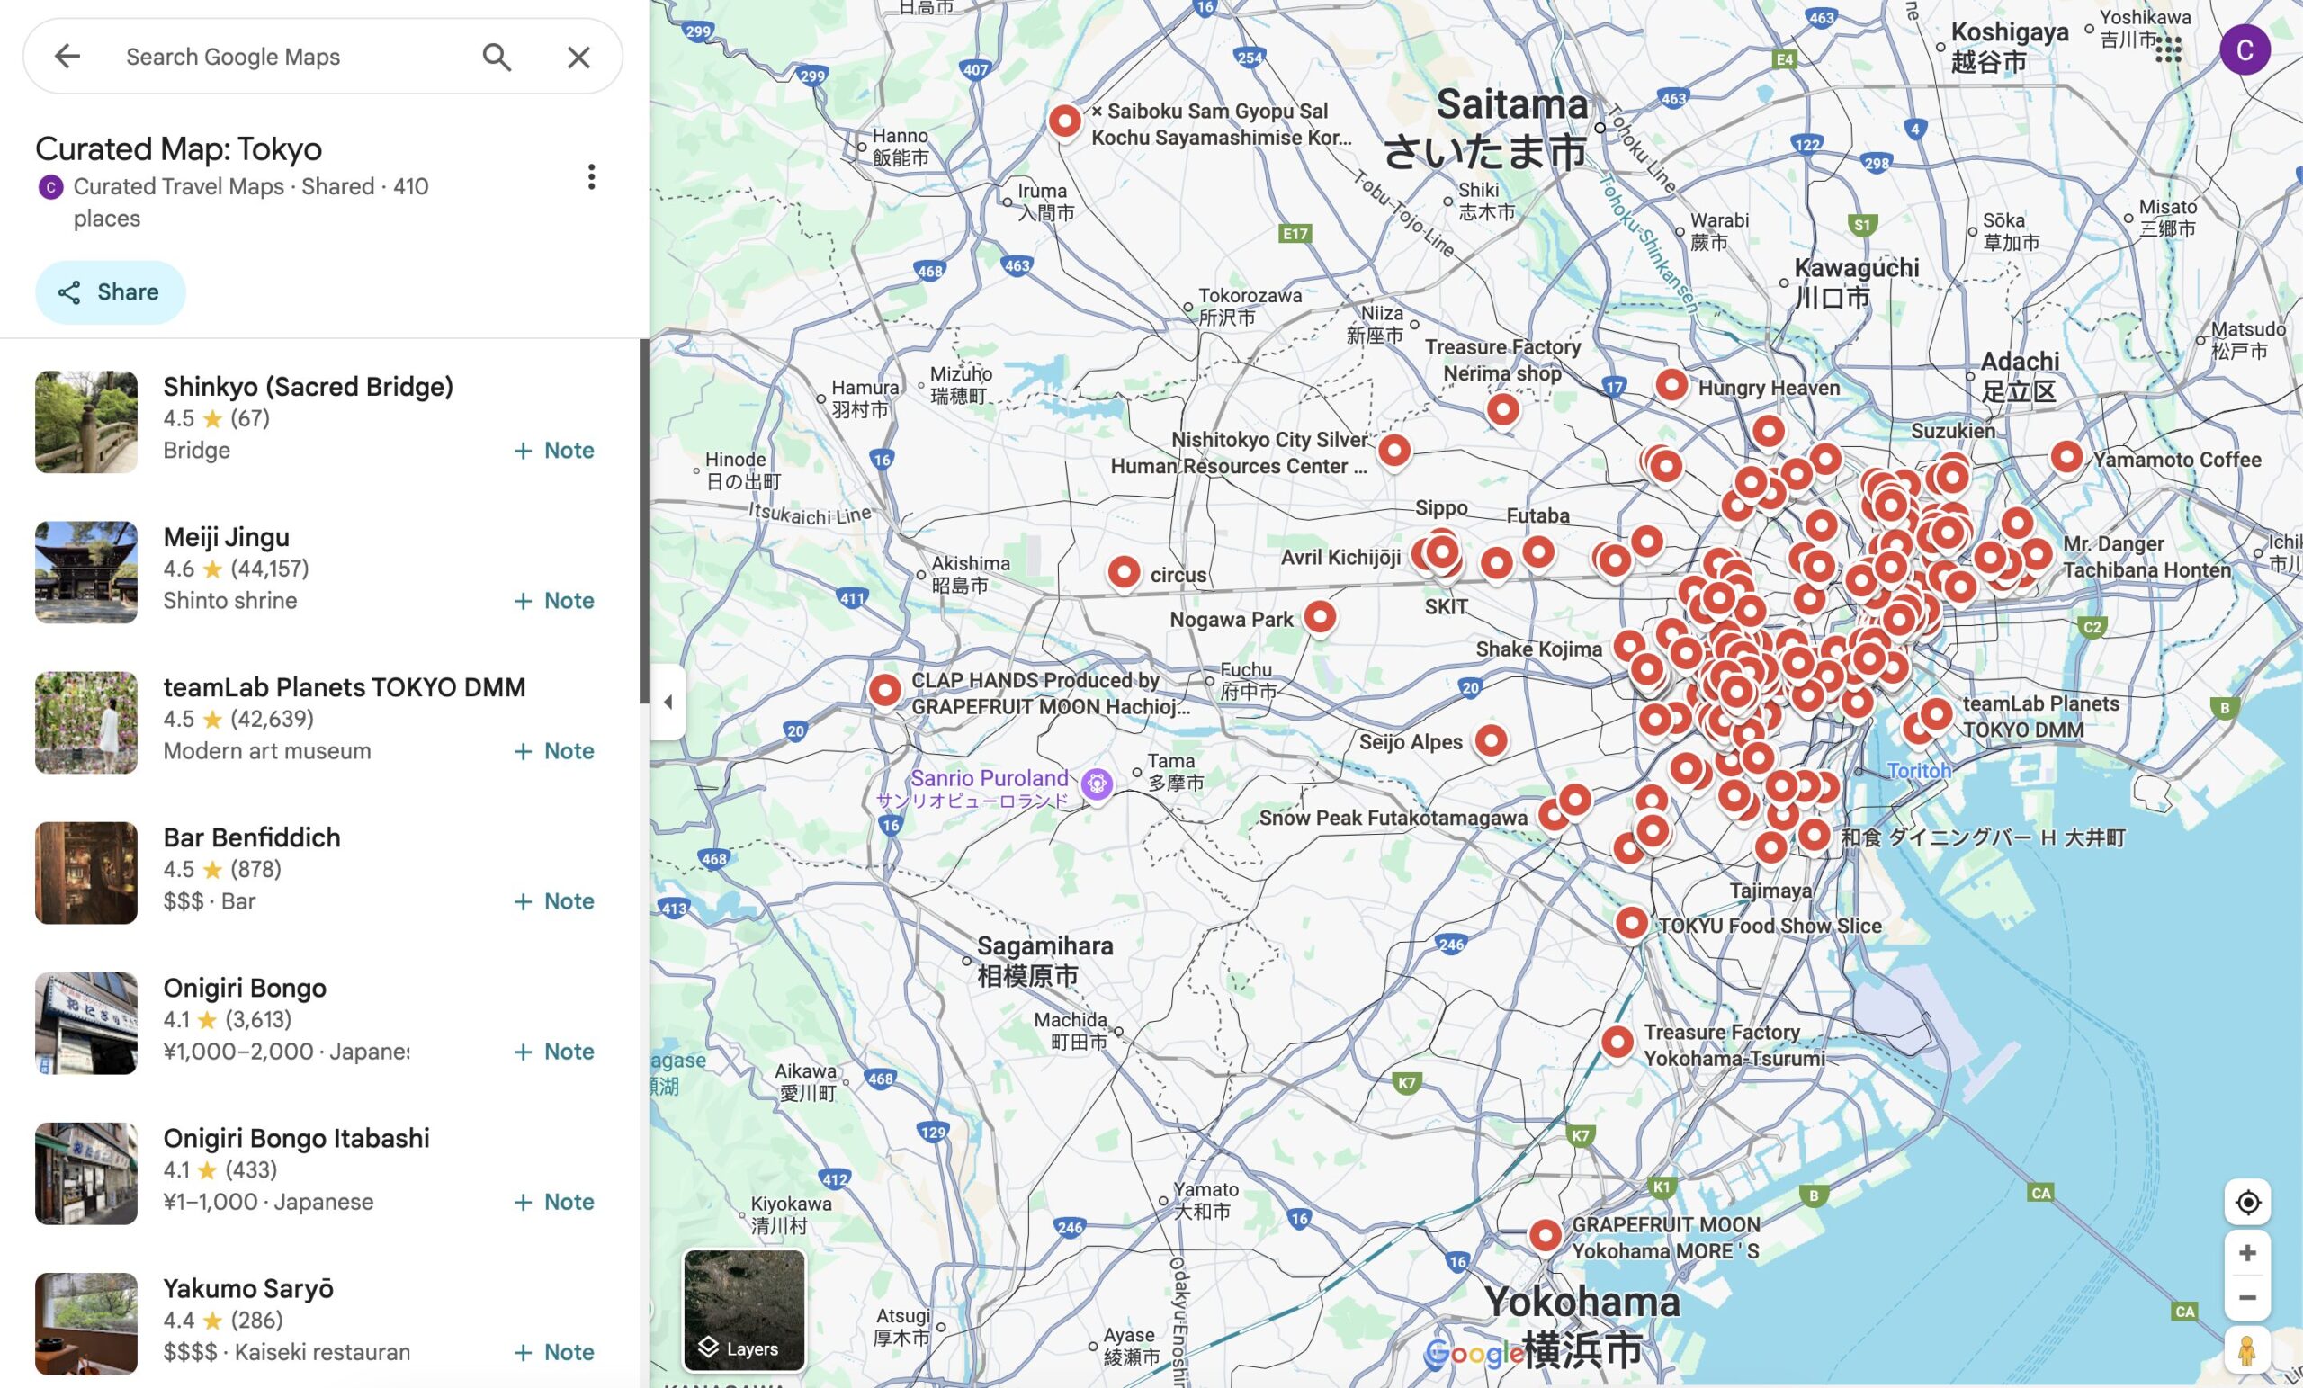The width and height of the screenshot is (2303, 1388).
Task: Add note to Shinkyo (Sacred Bridge)
Action: coord(554,451)
